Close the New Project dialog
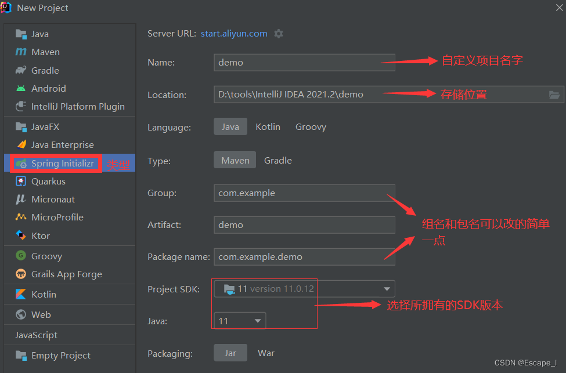The height and width of the screenshot is (373, 566). coord(559,8)
